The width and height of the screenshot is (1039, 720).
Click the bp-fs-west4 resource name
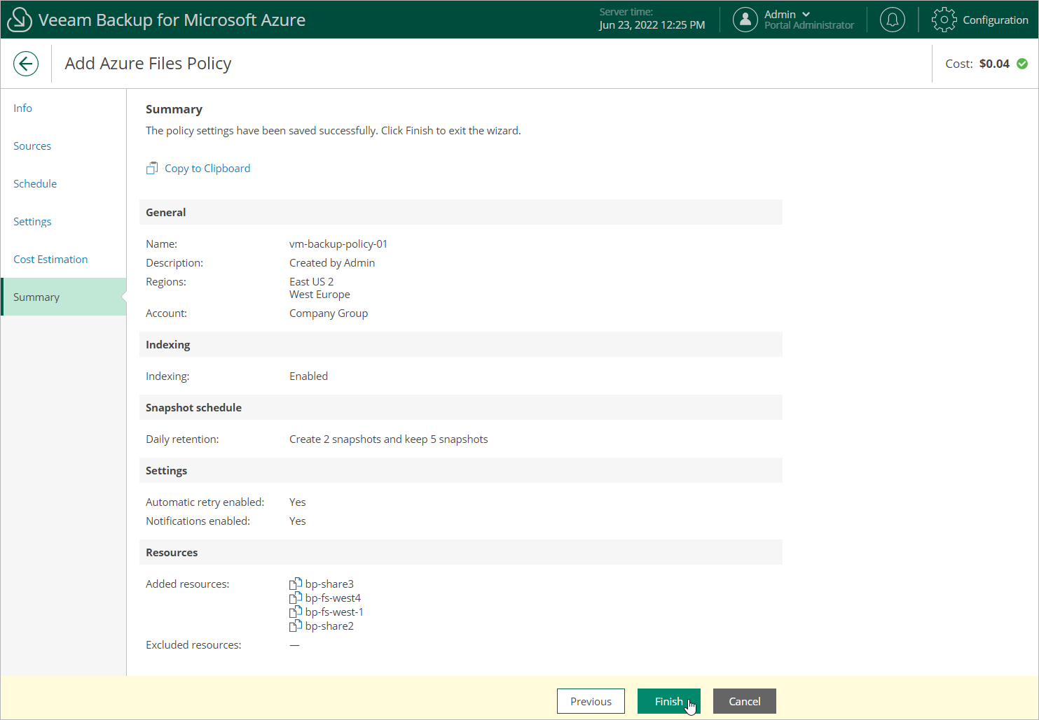[333, 598]
